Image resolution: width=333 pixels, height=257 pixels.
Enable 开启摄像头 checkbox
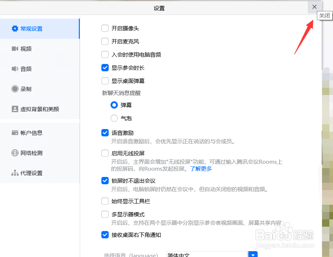point(105,28)
